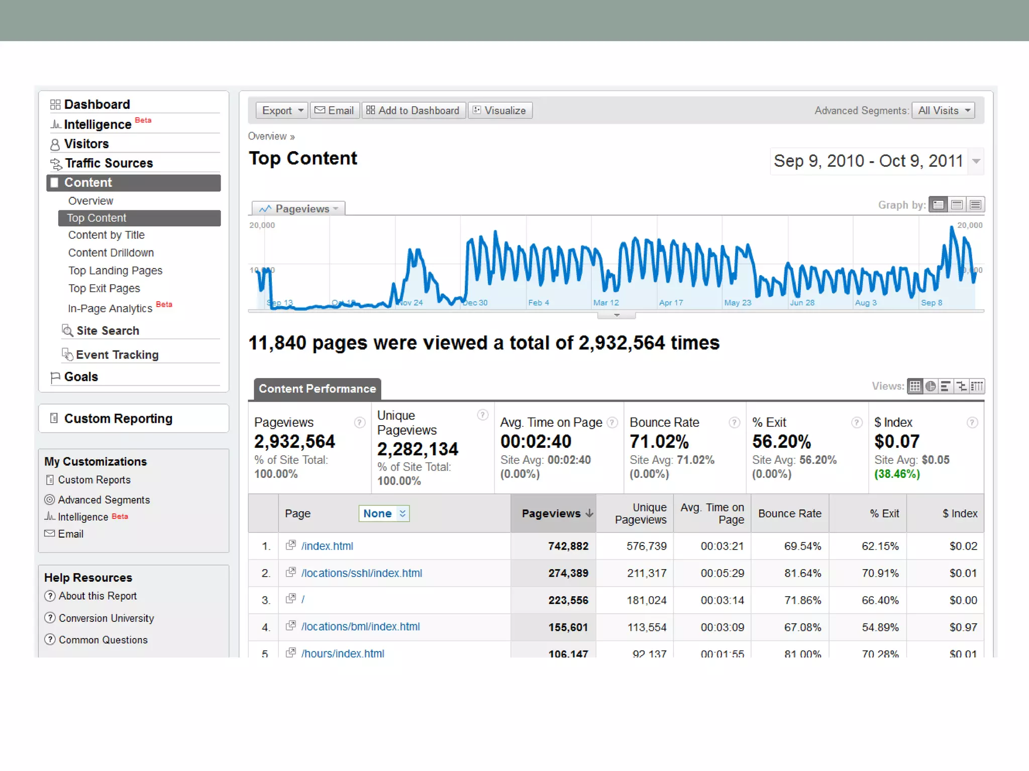Open the Traffic Sources menu
The height and width of the screenshot is (771, 1029).
coord(109,163)
